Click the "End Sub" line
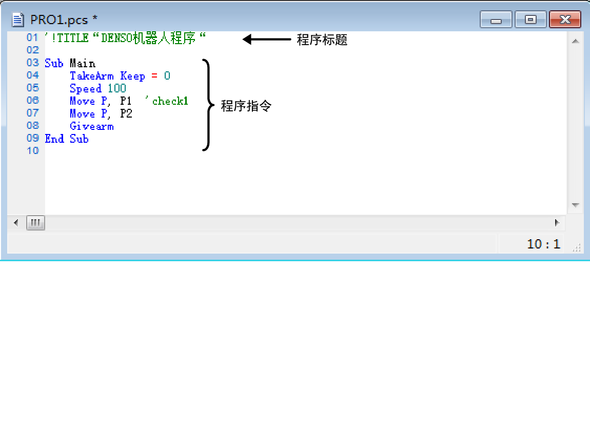This screenshot has width=590, height=423. click(67, 139)
